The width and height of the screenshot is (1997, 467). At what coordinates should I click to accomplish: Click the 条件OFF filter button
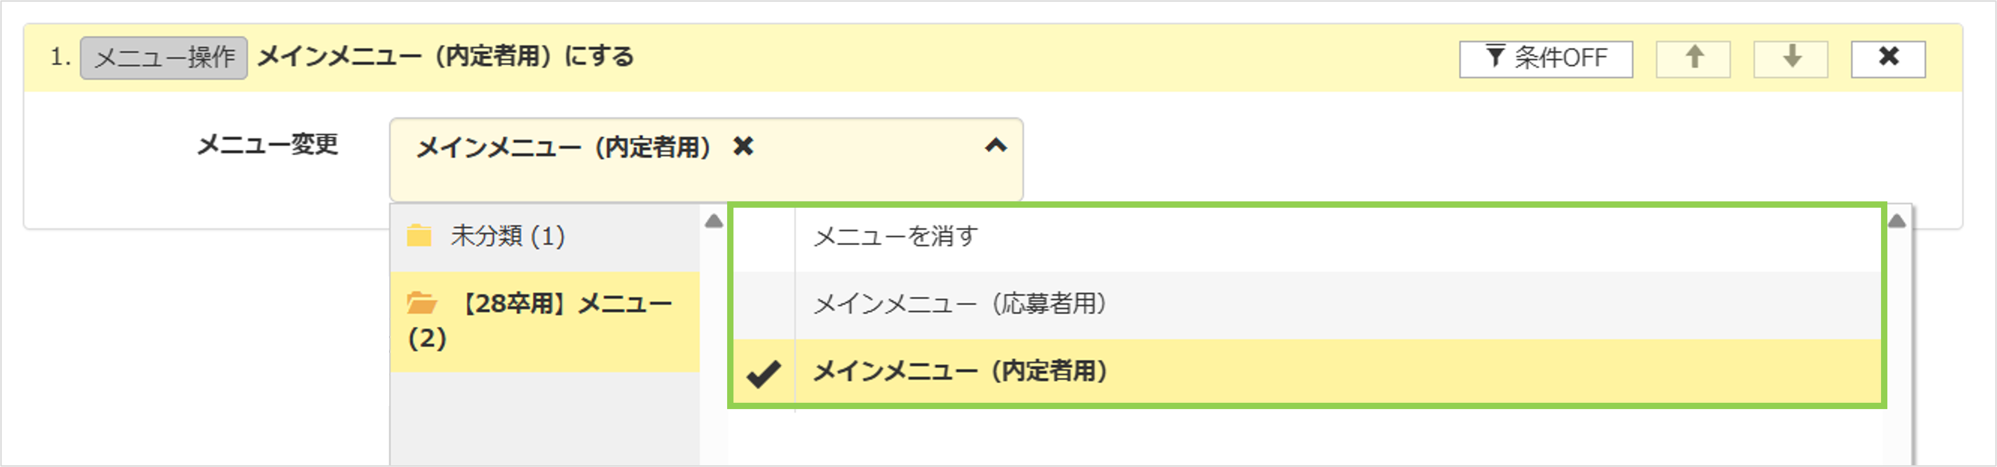point(1545,59)
